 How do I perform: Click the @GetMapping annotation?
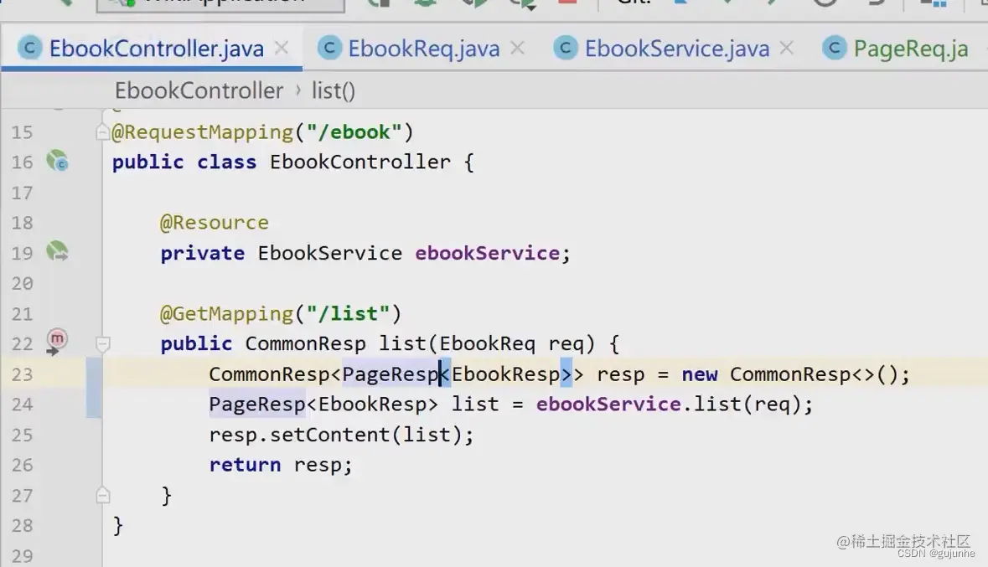226,314
